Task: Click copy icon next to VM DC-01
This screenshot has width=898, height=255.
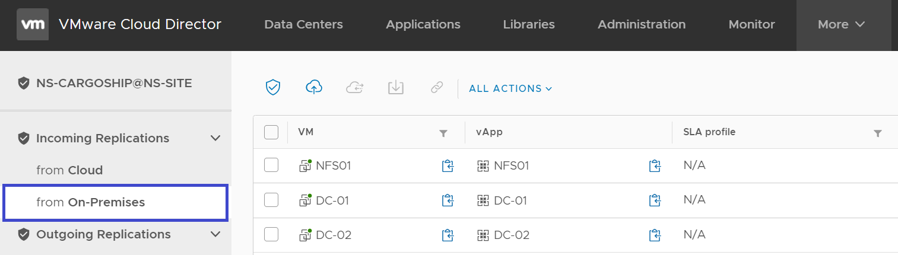Action: pos(448,200)
